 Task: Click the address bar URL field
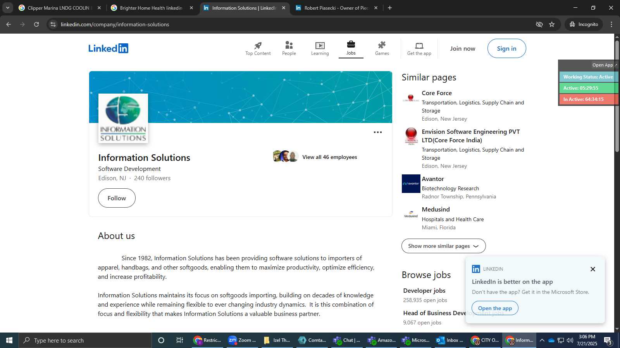pos(294,24)
